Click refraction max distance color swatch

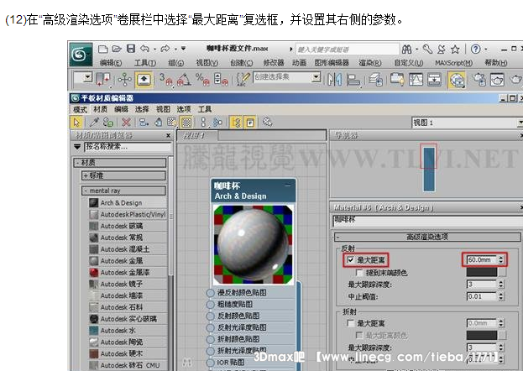click(x=482, y=335)
